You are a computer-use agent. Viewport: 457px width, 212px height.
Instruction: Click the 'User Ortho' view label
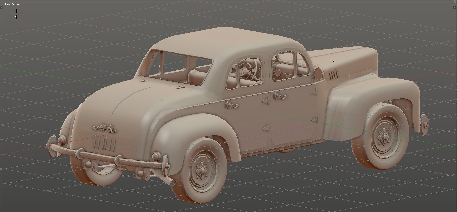pyautogui.click(x=12, y=4)
